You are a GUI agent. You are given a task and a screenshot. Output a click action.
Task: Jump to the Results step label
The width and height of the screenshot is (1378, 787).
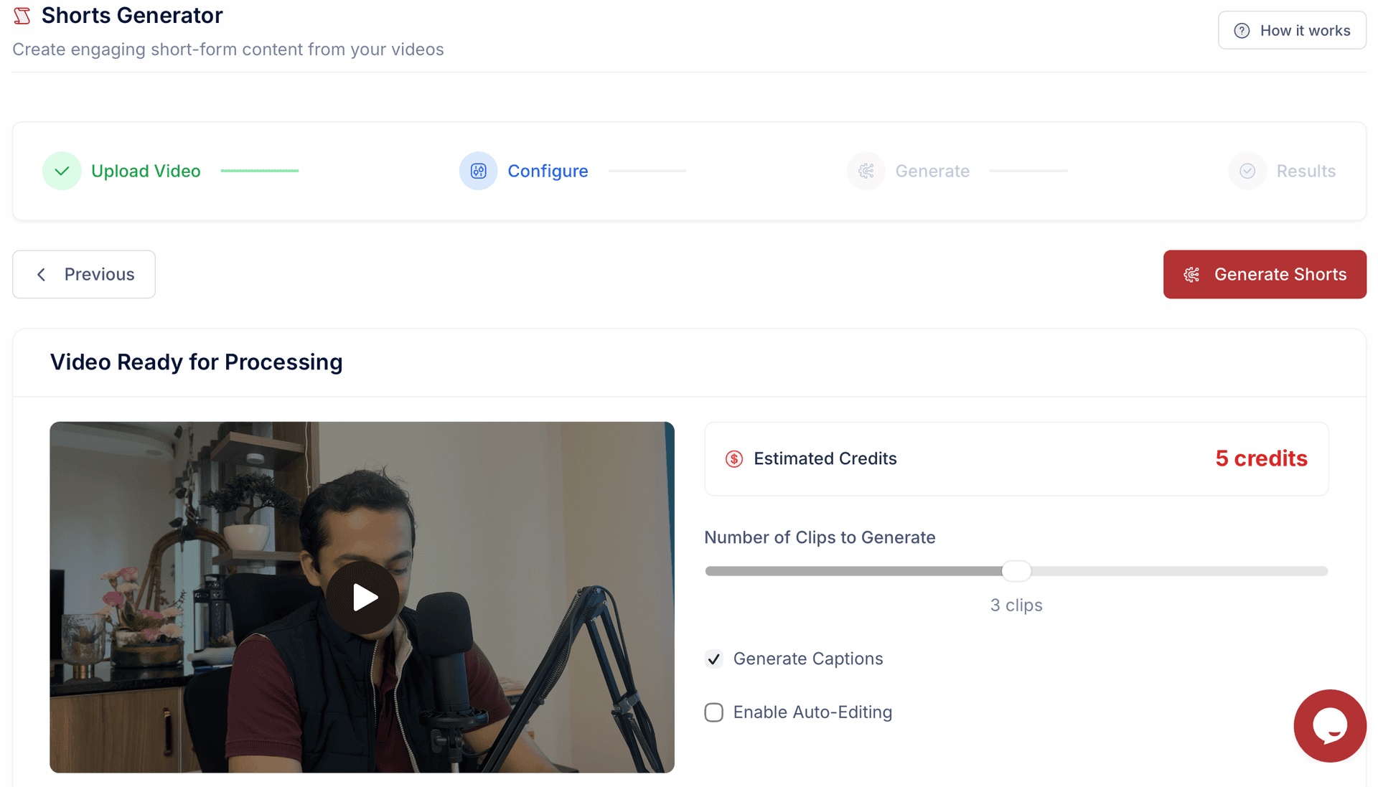pyautogui.click(x=1306, y=171)
